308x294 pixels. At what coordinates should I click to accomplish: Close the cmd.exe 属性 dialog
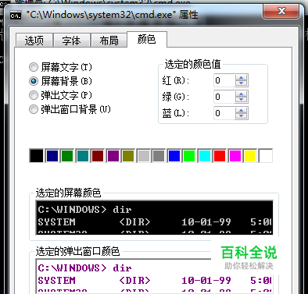pos(281,11)
